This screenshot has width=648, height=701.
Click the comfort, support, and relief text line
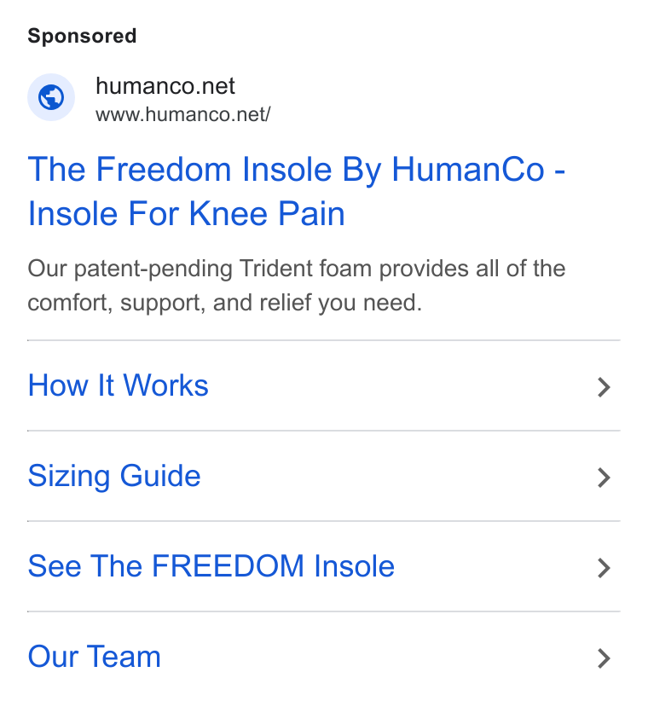(225, 303)
